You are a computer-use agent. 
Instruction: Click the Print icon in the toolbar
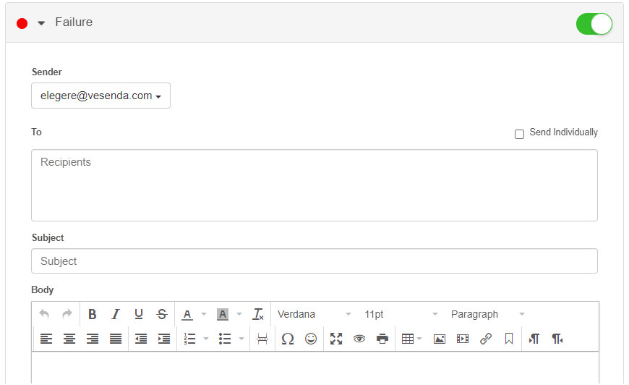point(382,339)
